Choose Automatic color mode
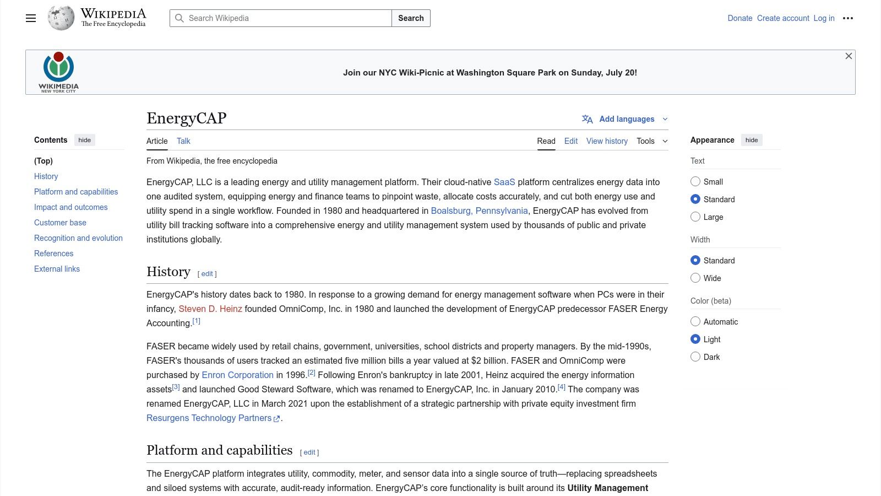Image resolution: width=881 pixels, height=496 pixels. 695,321
